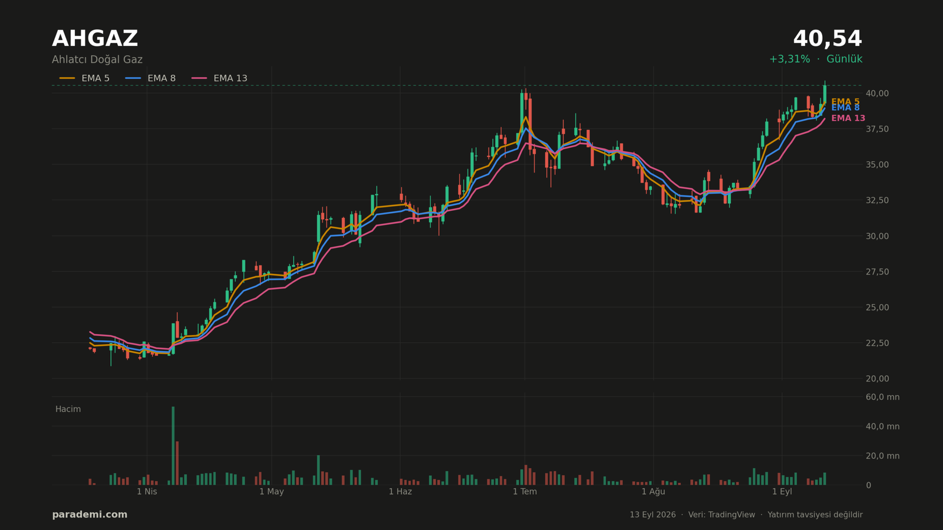Click the '1 Nis' date axis label
Screen dimensions: 943x530
147,492
